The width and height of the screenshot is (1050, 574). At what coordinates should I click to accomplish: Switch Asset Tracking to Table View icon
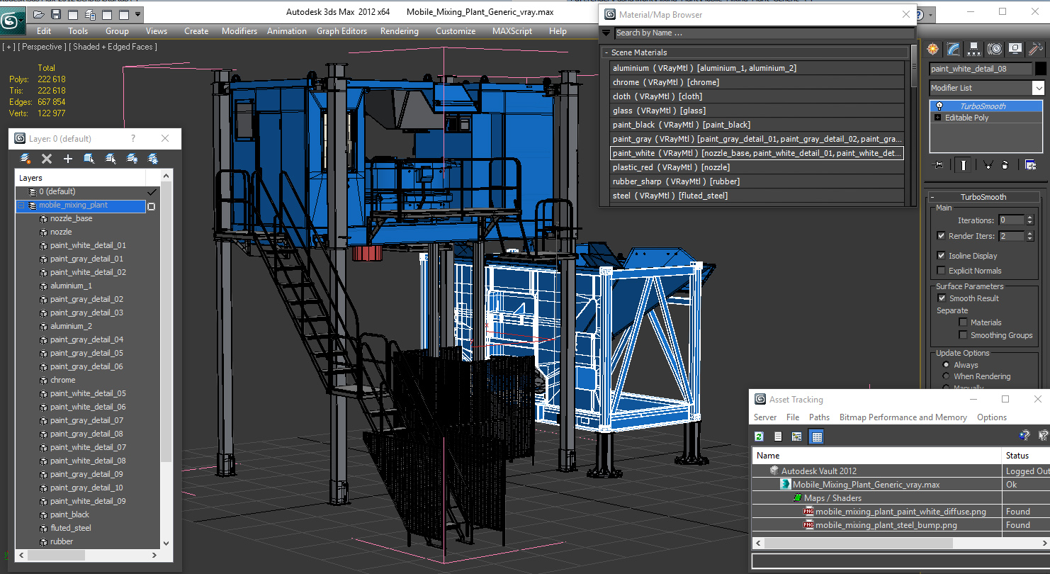(x=816, y=437)
